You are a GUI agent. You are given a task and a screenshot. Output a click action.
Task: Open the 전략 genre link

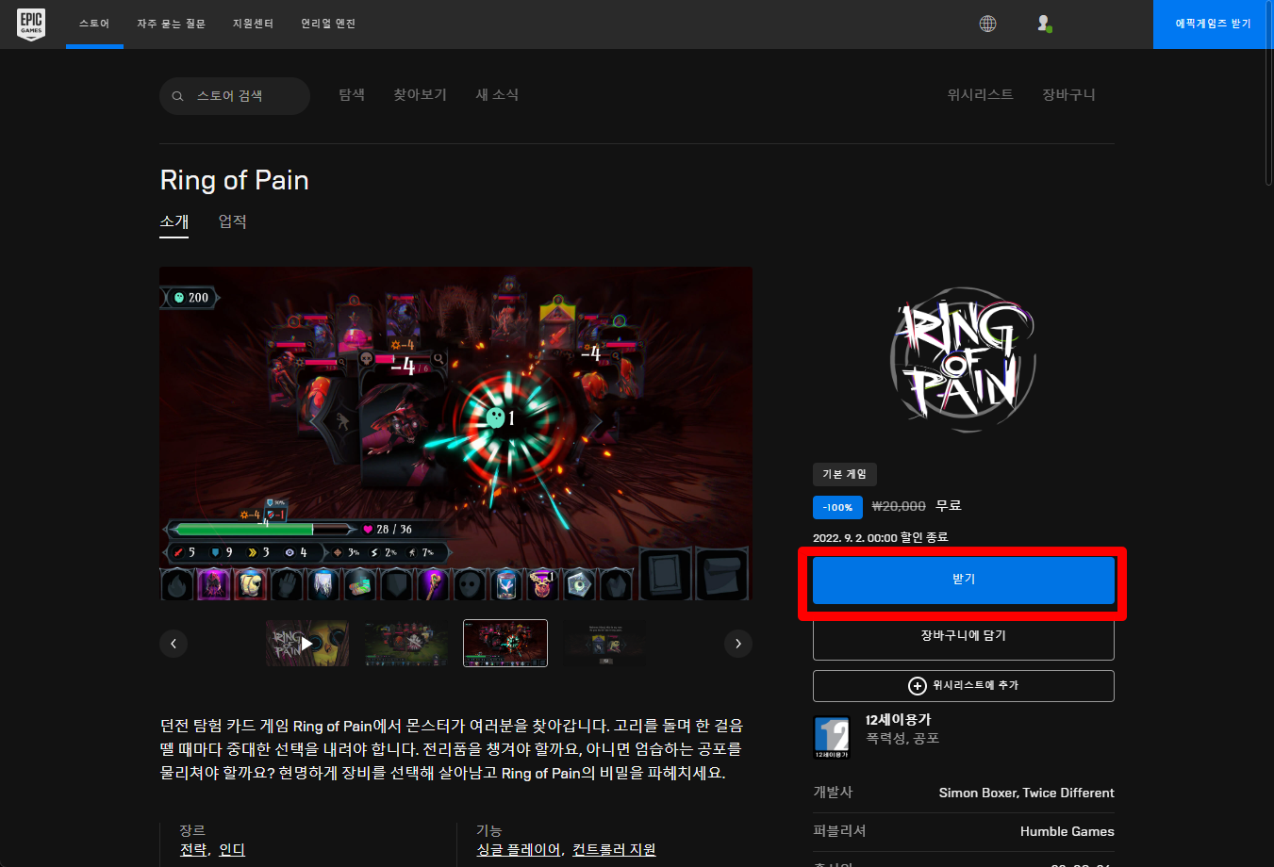pos(193,850)
